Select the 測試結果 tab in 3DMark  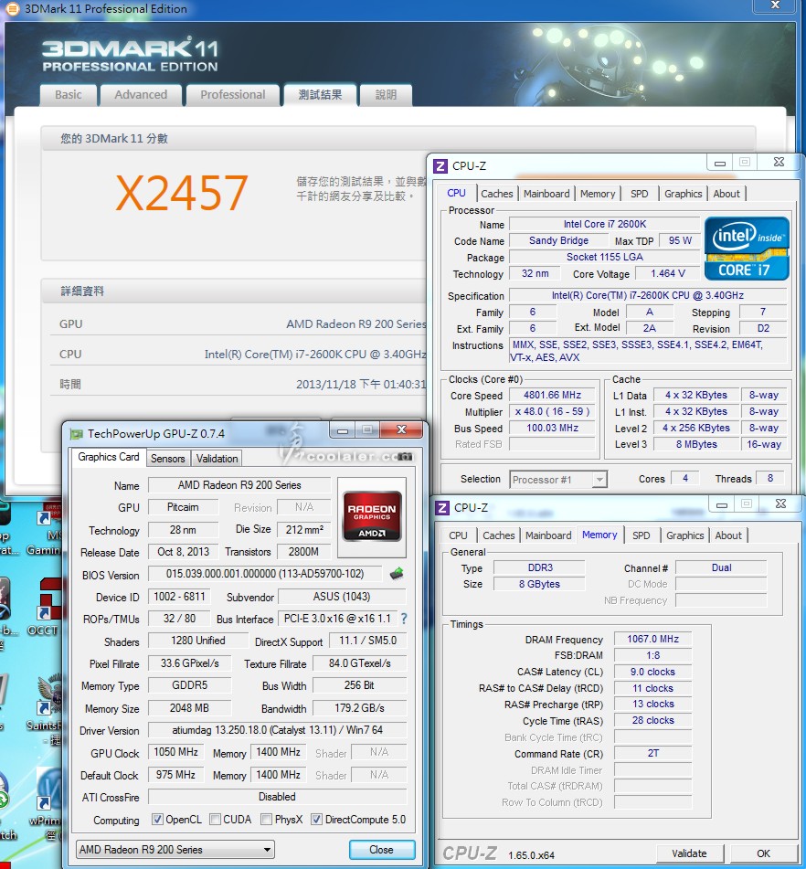pos(320,95)
